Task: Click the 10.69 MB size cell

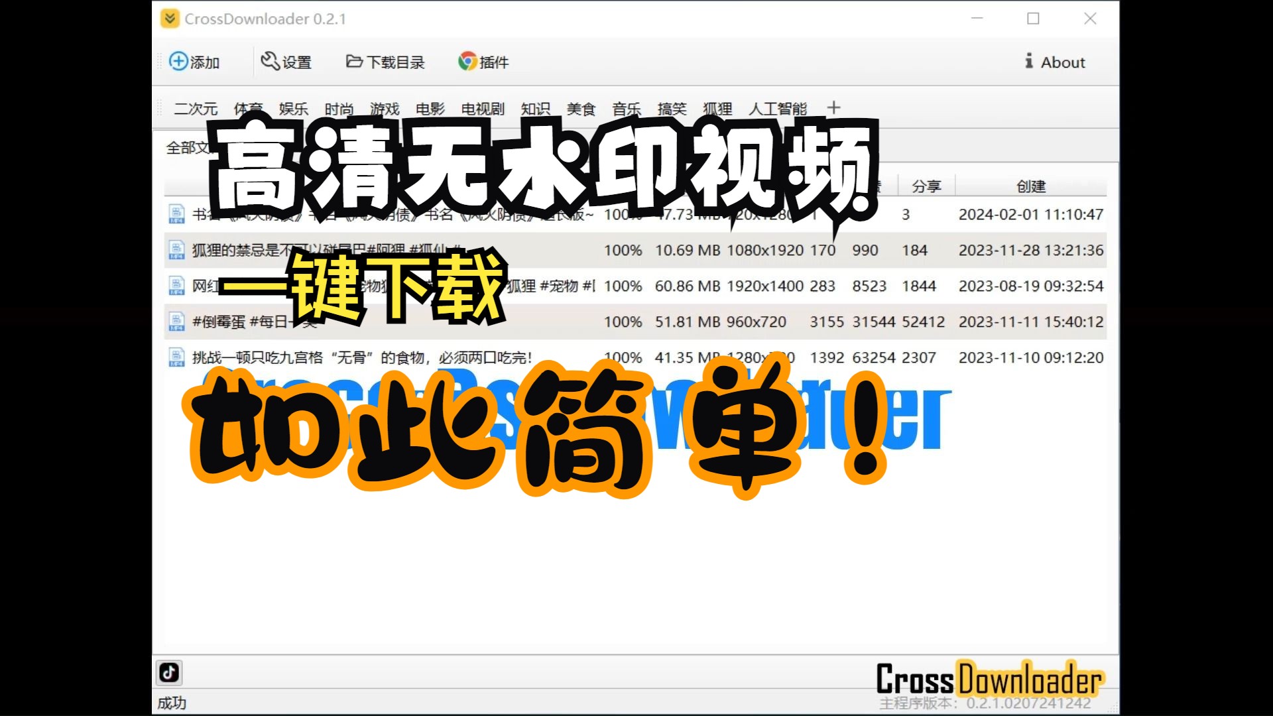Action: [x=688, y=250]
